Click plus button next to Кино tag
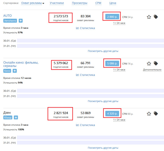164x151 pixels. [15, 71]
